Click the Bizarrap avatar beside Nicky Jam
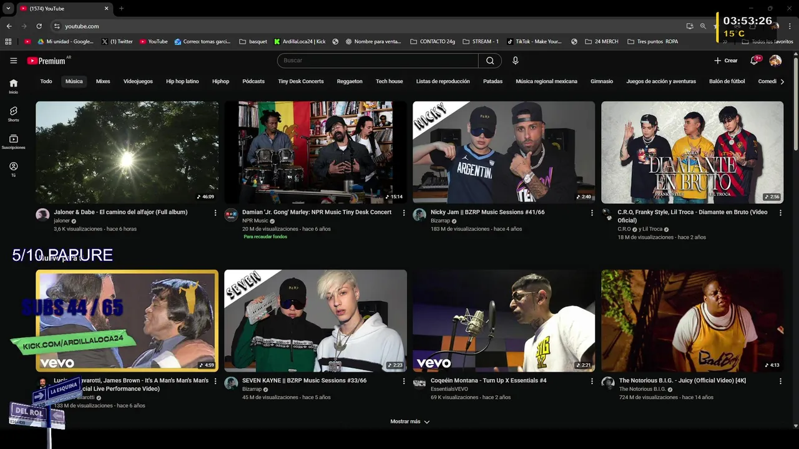The image size is (799, 449). pyautogui.click(x=419, y=215)
